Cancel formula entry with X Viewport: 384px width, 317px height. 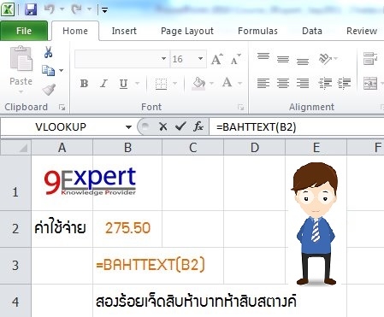tap(163, 126)
